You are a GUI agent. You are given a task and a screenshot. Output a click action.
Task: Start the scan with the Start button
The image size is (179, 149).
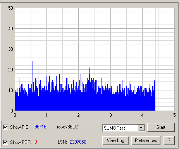161,127
